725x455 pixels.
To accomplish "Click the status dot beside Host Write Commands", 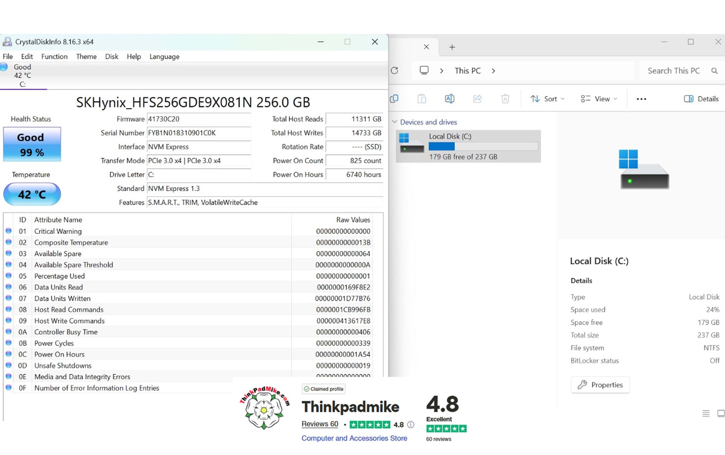I will pos(9,320).
